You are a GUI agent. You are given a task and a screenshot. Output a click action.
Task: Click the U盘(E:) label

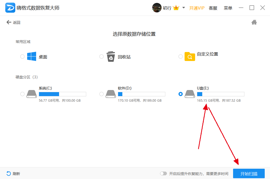[x=203, y=88]
